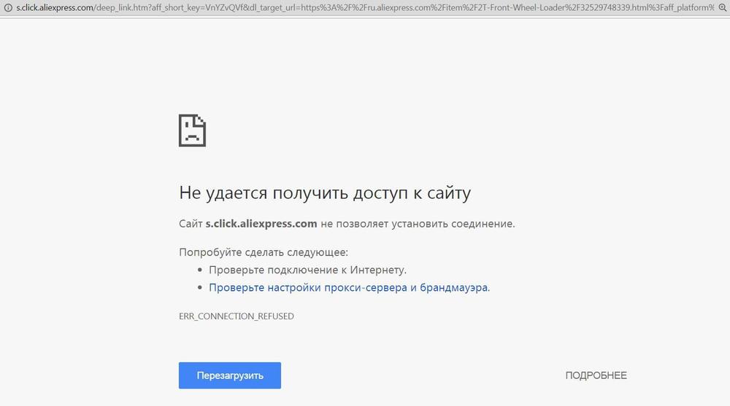The width and height of the screenshot is (730, 406).
Task: Click the text Попробуйте сделать следующее
Action: tap(264, 252)
